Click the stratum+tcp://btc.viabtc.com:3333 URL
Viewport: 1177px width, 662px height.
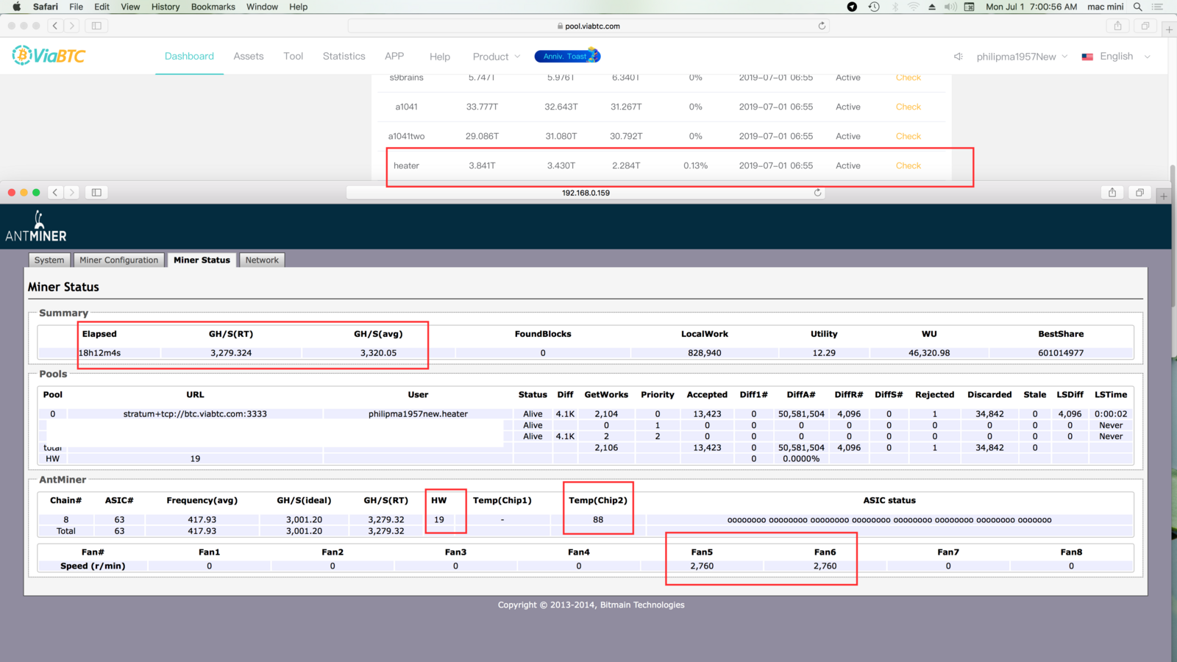(x=195, y=414)
